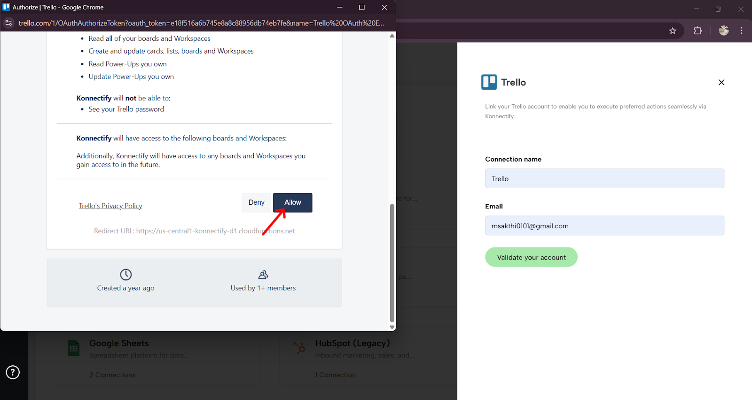Open Trello's Privacy Policy link
The width and height of the screenshot is (752, 400).
click(110, 206)
